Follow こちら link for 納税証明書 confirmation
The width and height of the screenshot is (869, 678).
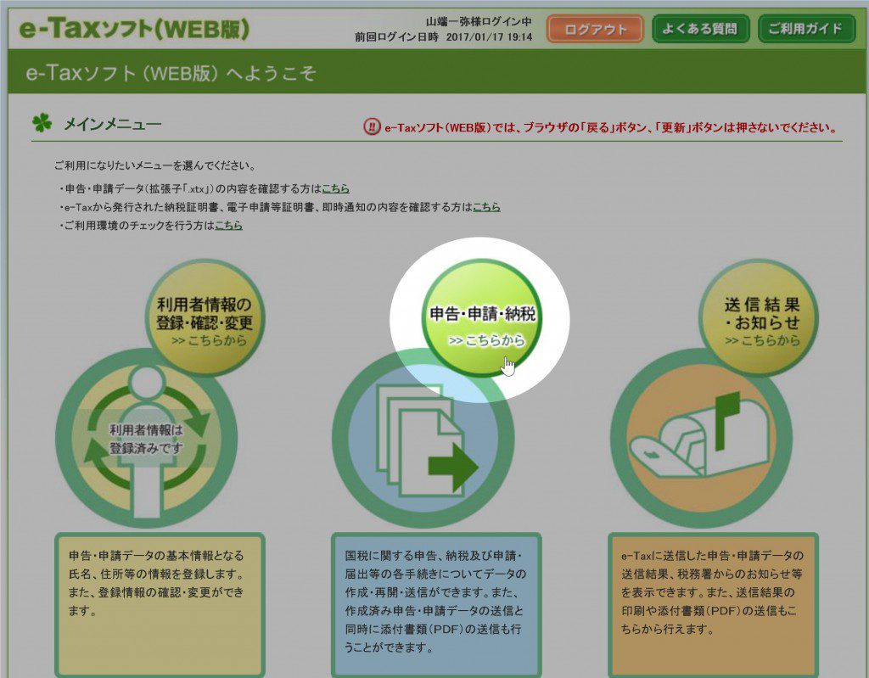pos(486,207)
